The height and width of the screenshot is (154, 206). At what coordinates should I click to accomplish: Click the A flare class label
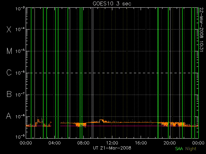click(9, 116)
